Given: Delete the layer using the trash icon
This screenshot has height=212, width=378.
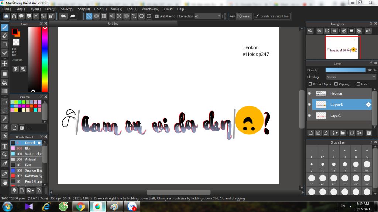Looking at the screenshot, I should 369,133.
